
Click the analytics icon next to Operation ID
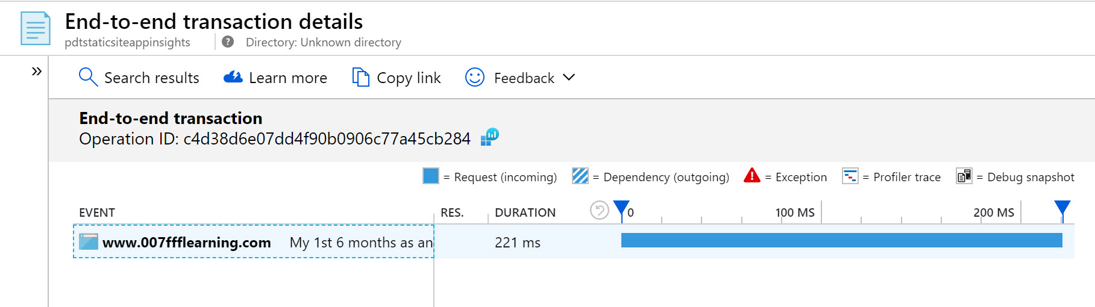(x=490, y=137)
